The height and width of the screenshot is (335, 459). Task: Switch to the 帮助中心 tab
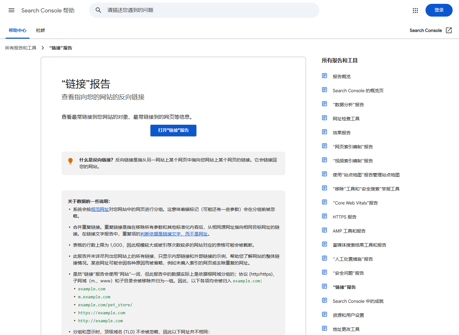coord(18,31)
